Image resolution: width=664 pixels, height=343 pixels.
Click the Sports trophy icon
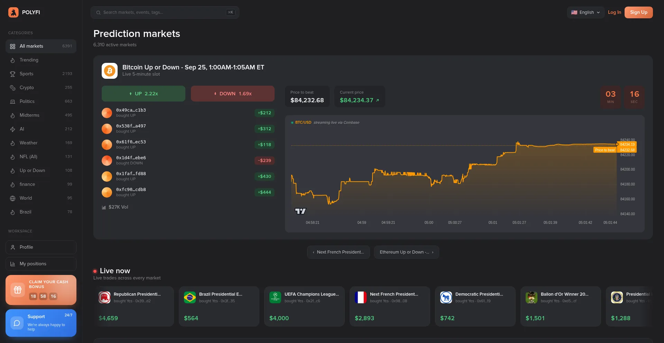13,74
